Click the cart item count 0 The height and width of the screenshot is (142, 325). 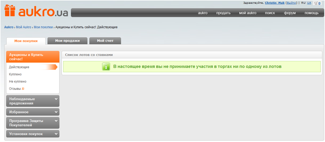[x=319, y=3]
